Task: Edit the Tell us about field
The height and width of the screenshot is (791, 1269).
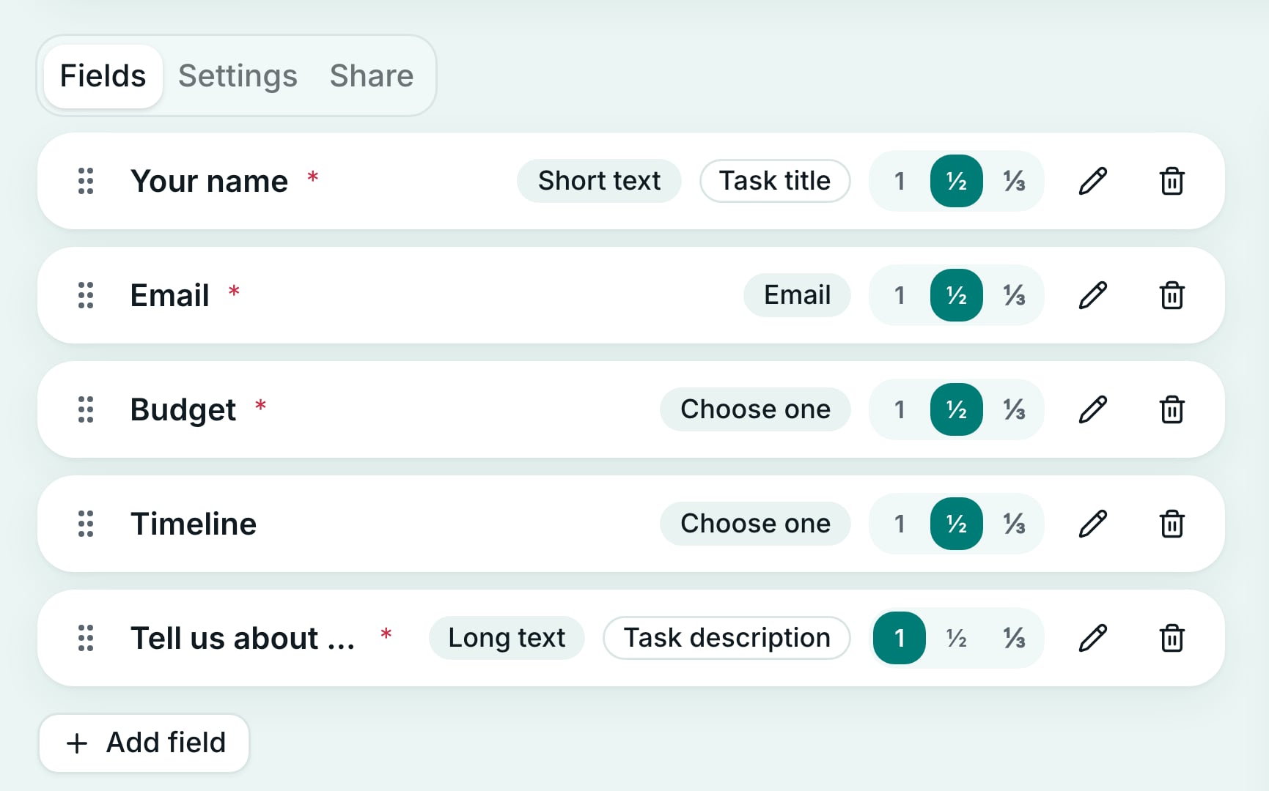Action: (x=1092, y=638)
